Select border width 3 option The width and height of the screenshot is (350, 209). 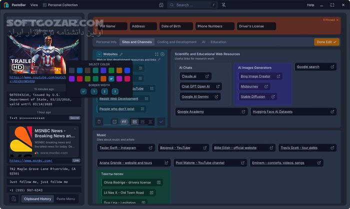[x=115, y=91]
